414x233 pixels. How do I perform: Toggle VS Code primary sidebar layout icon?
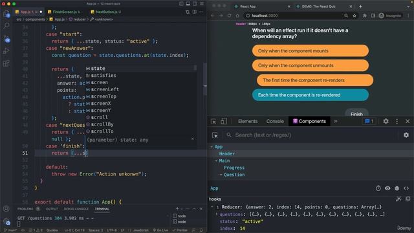[x=181, y=4]
